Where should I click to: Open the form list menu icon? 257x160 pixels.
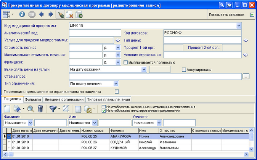[x=6, y=14]
